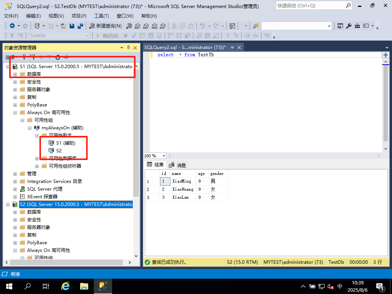Collapse the S2 server node

tap(8, 204)
